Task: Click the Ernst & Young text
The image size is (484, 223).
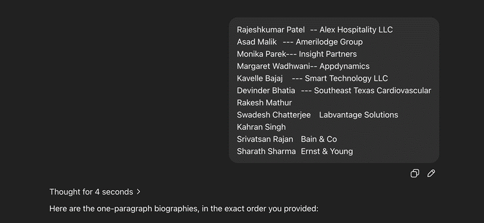Action: coord(327,151)
